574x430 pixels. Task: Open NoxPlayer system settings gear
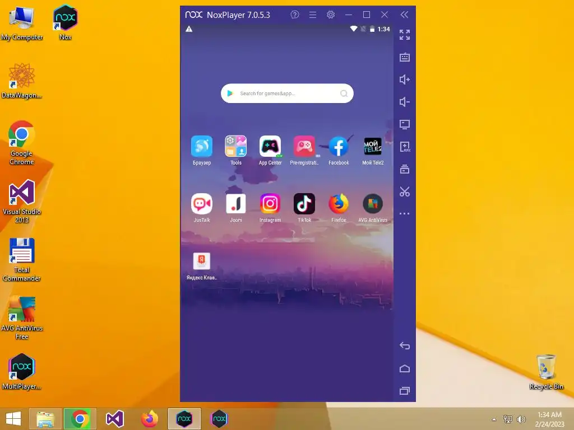click(x=331, y=15)
